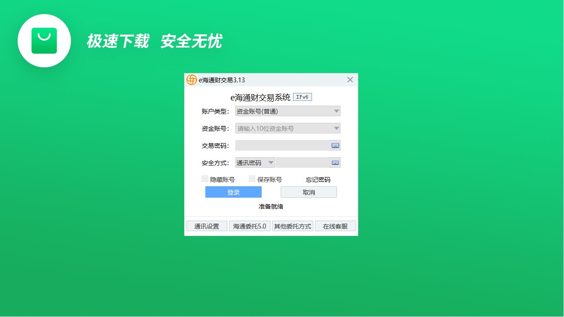Open the 资金账号 dropdown arrow
This screenshot has height=317, width=564.
(x=337, y=128)
